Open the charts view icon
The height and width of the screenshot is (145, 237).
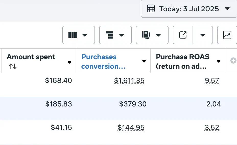pyautogui.click(x=227, y=35)
